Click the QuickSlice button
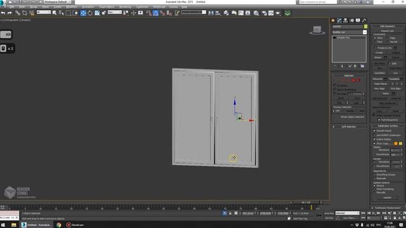 (379, 73)
